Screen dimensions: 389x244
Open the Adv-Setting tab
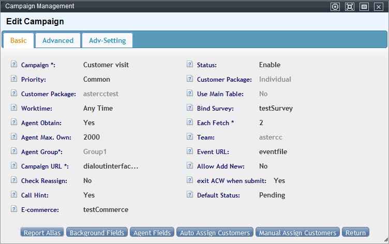pos(107,40)
